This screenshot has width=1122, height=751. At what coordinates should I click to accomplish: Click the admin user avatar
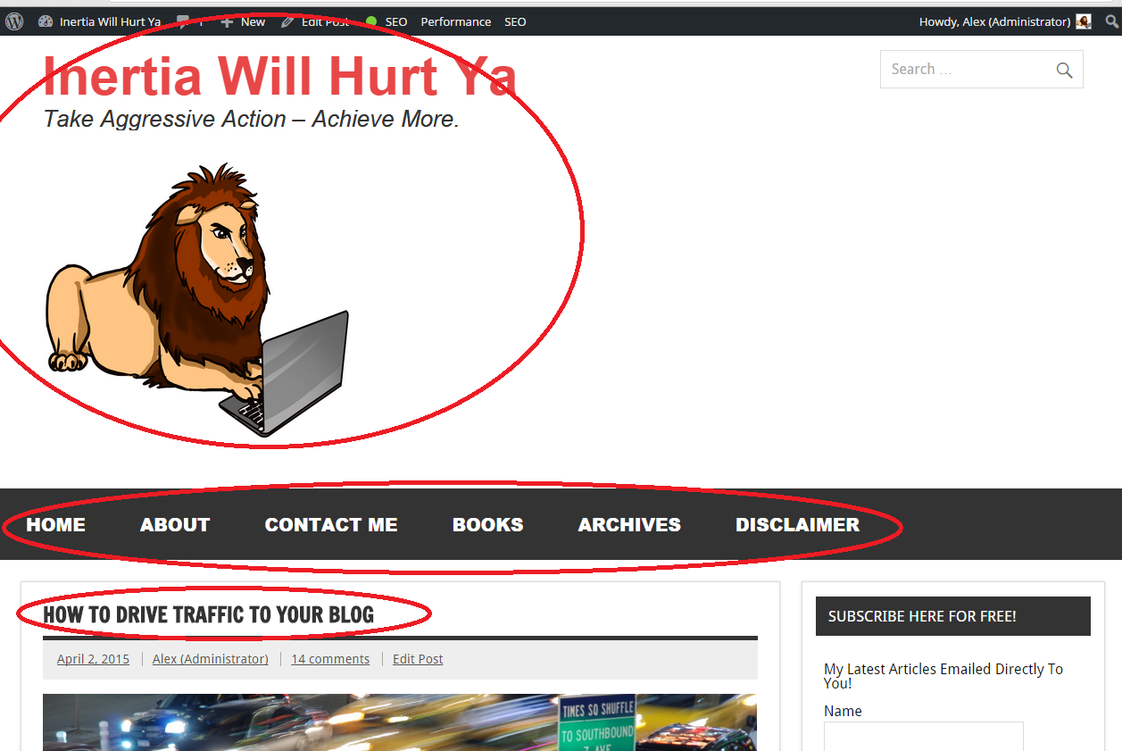(x=1084, y=21)
